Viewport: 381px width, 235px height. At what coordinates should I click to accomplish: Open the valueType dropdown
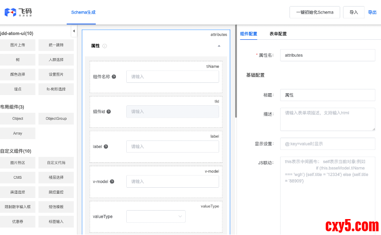(156, 216)
